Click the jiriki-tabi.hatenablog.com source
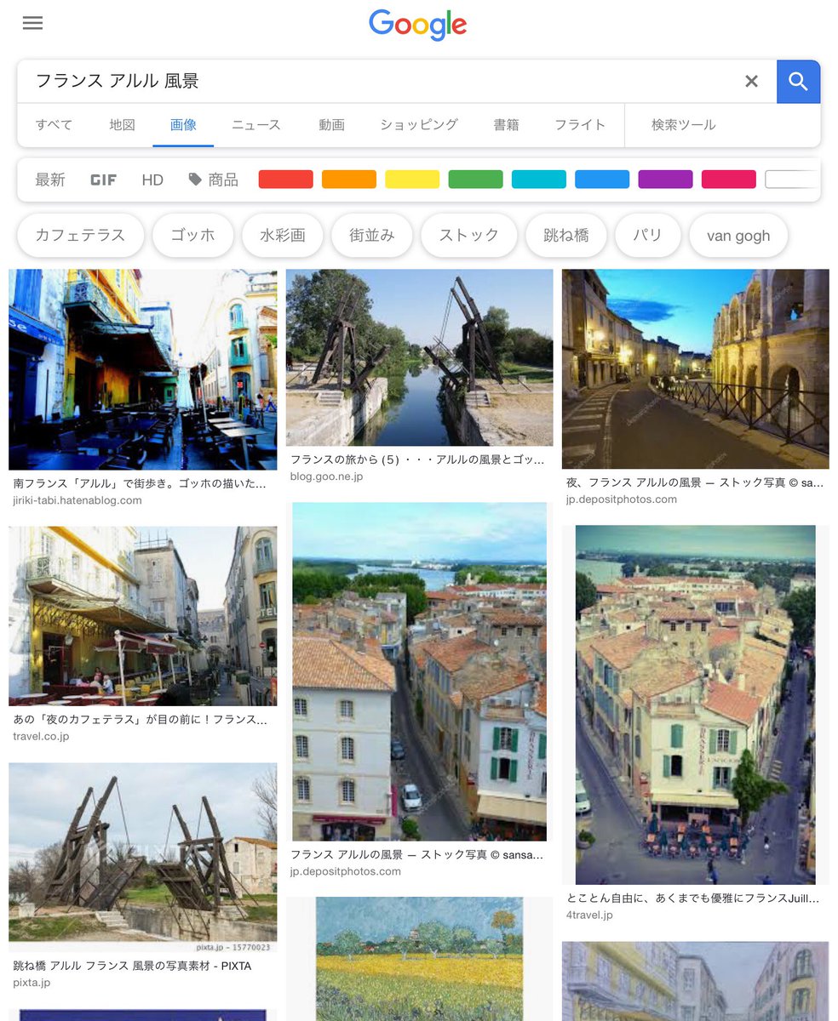838x1021 pixels. click(77, 500)
